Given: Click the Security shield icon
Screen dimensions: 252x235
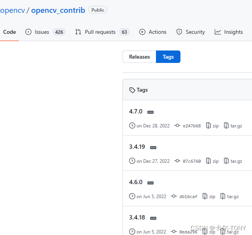Looking at the screenshot, I should [x=179, y=32].
